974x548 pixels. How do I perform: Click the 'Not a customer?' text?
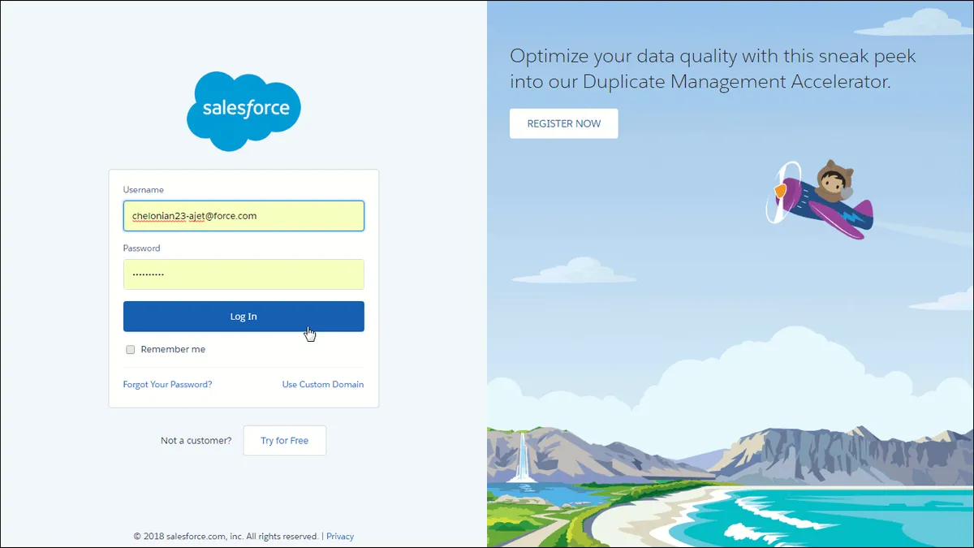tap(196, 441)
